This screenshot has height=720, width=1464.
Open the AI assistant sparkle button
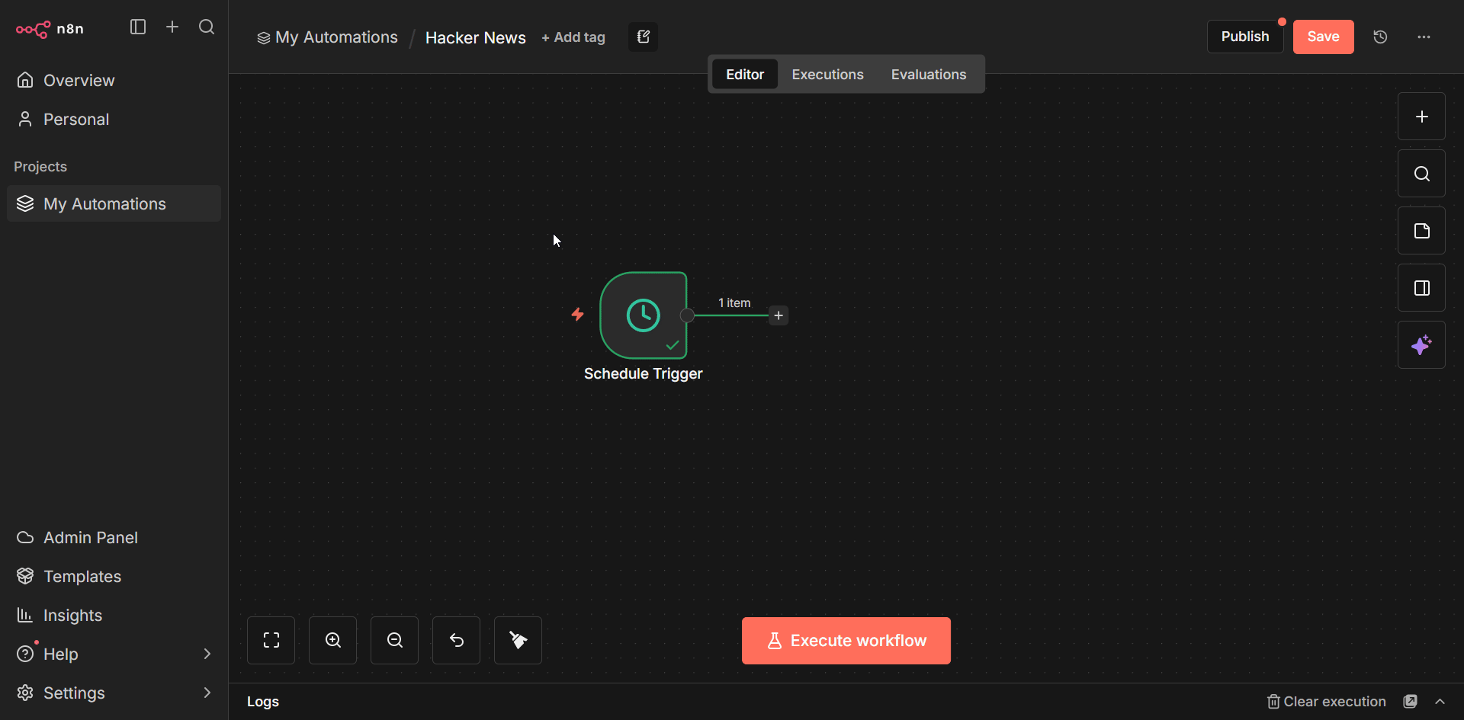click(x=1421, y=345)
